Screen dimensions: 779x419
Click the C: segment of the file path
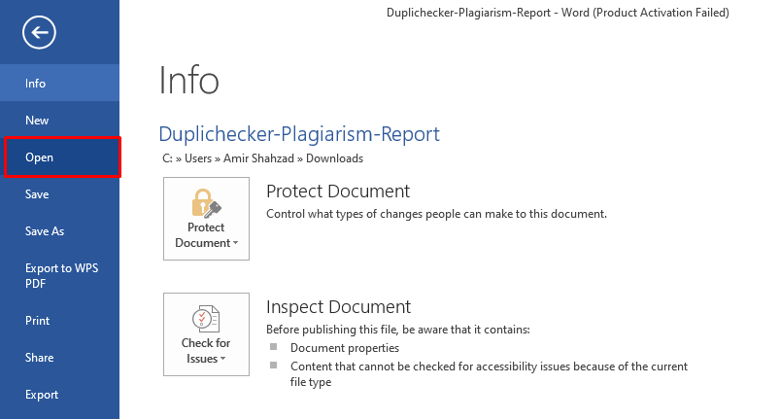pyautogui.click(x=167, y=158)
